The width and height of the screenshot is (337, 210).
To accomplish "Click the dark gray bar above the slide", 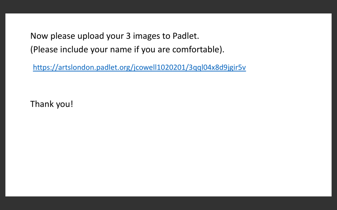I will 168,7.
